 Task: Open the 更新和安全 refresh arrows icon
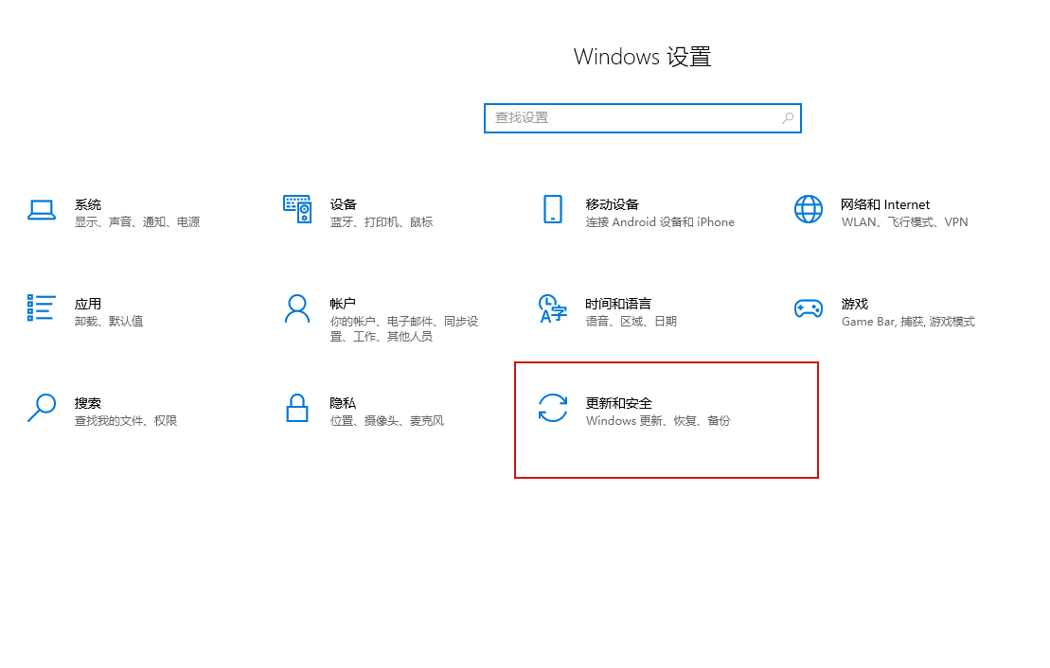click(552, 408)
